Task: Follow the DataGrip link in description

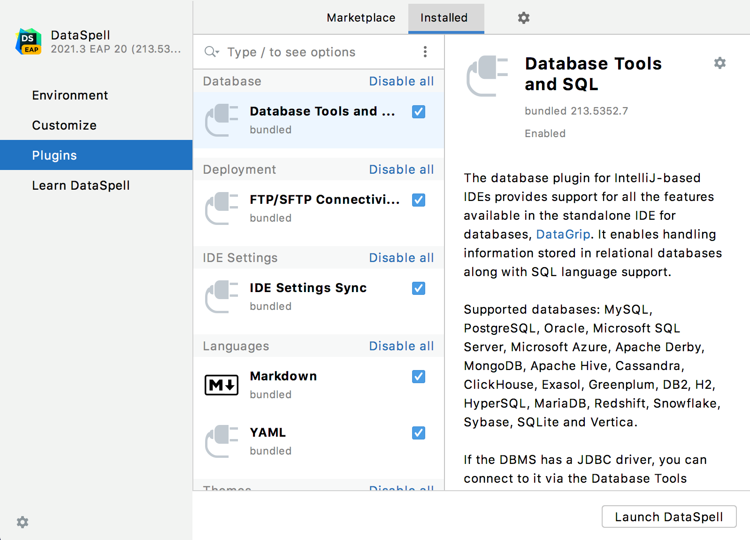Action: (x=563, y=234)
